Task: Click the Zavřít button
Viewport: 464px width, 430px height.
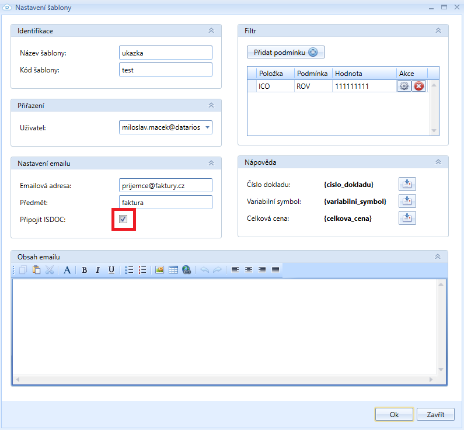Action: (435, 414)
